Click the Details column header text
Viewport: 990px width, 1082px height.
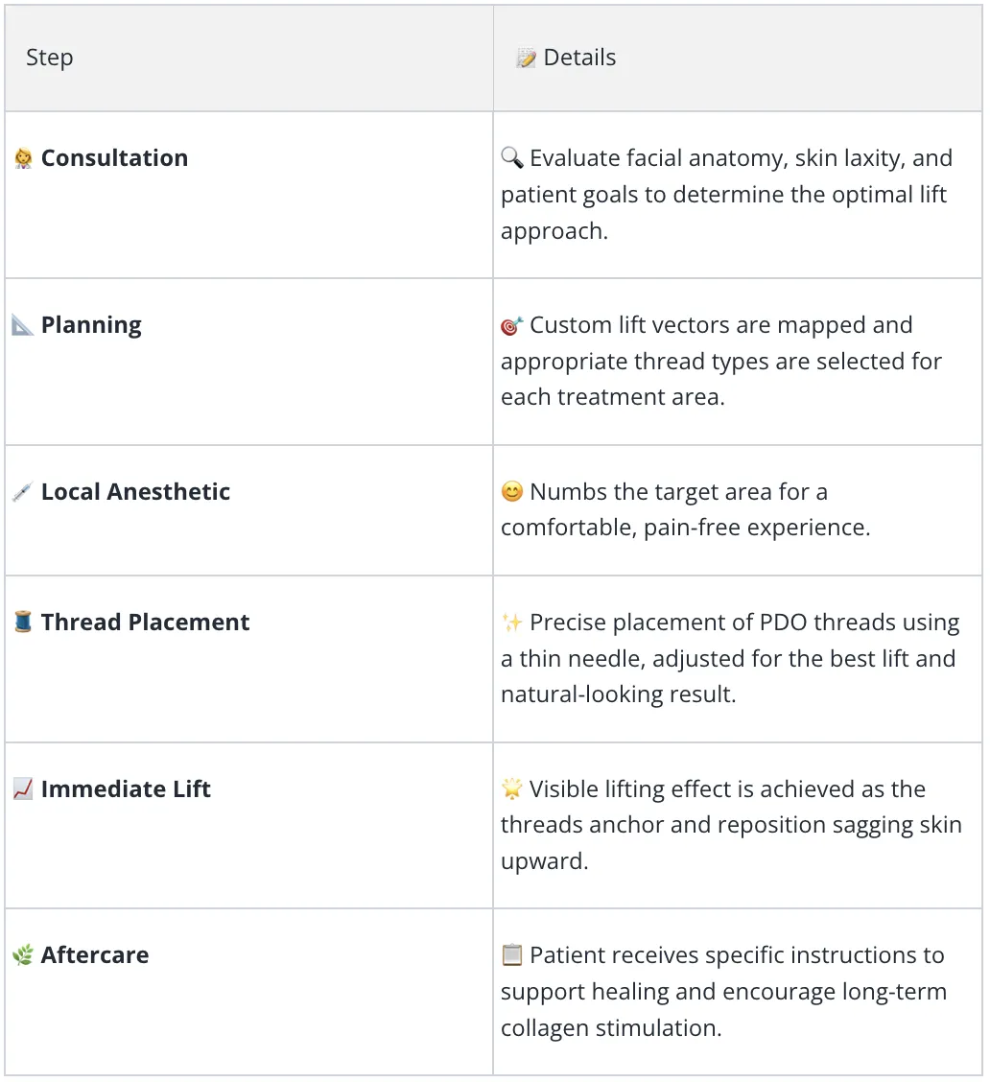579,58
